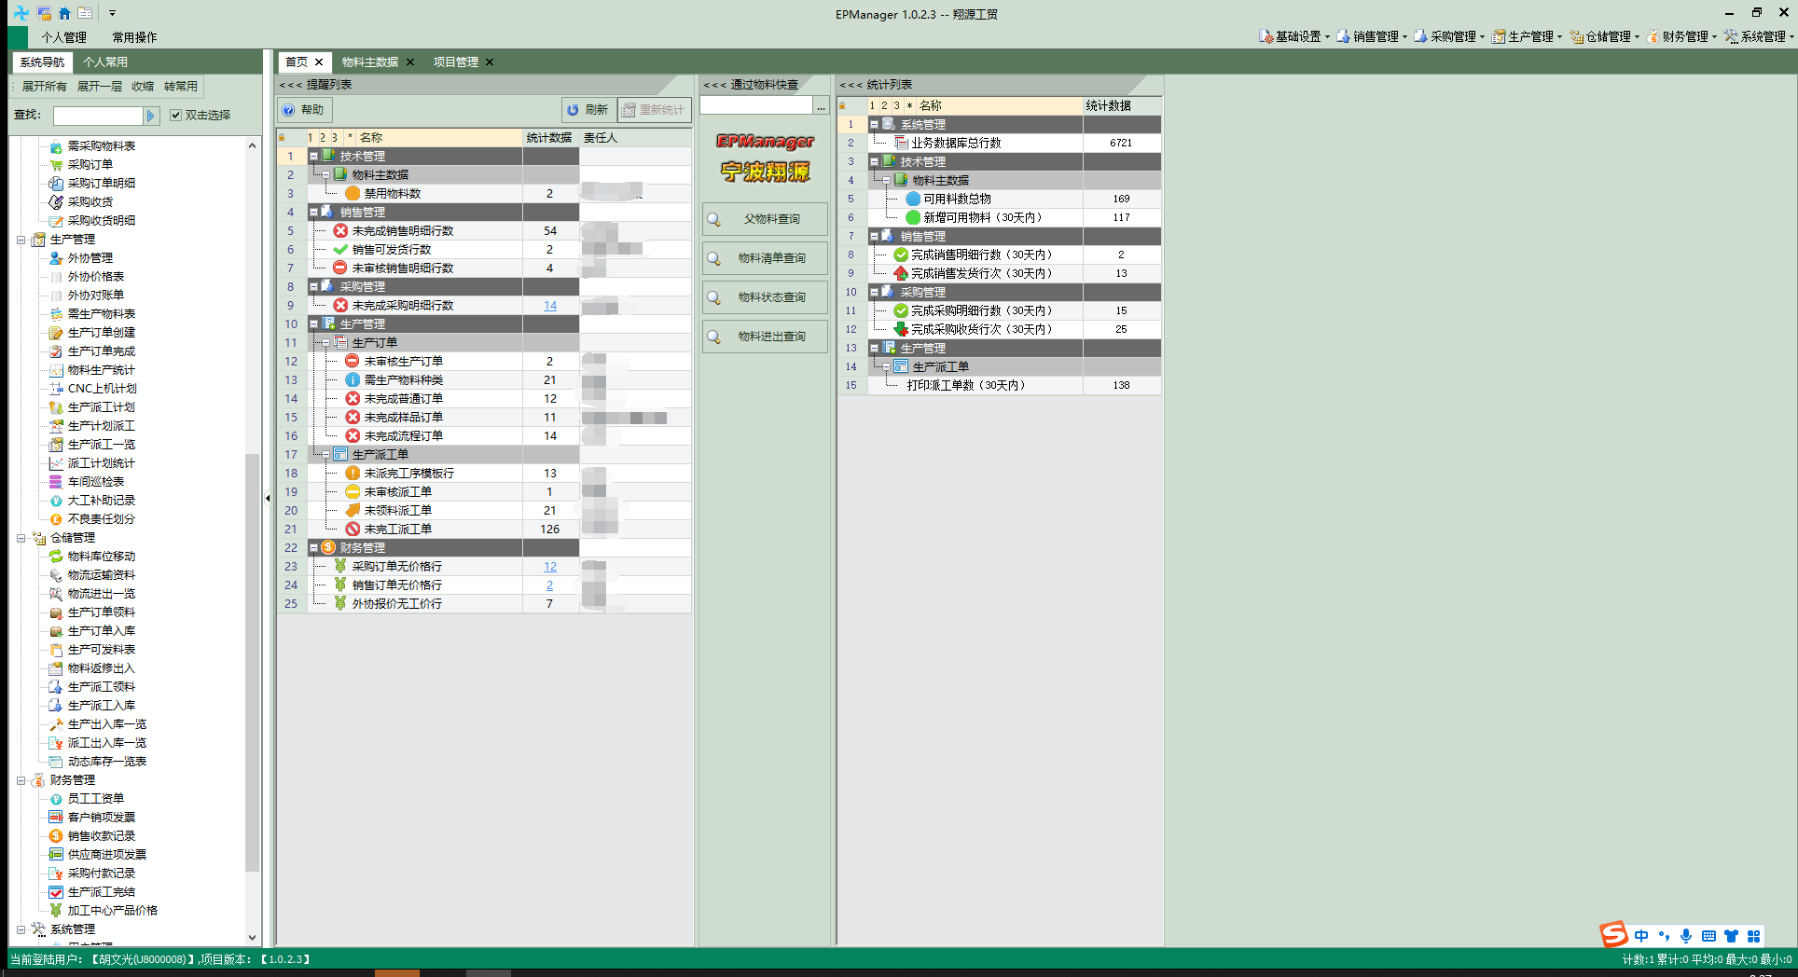Open the 财务管理 dropdown menu in top bar
This screenshot has height=977, width=1798.
[x=1681, y=36]
